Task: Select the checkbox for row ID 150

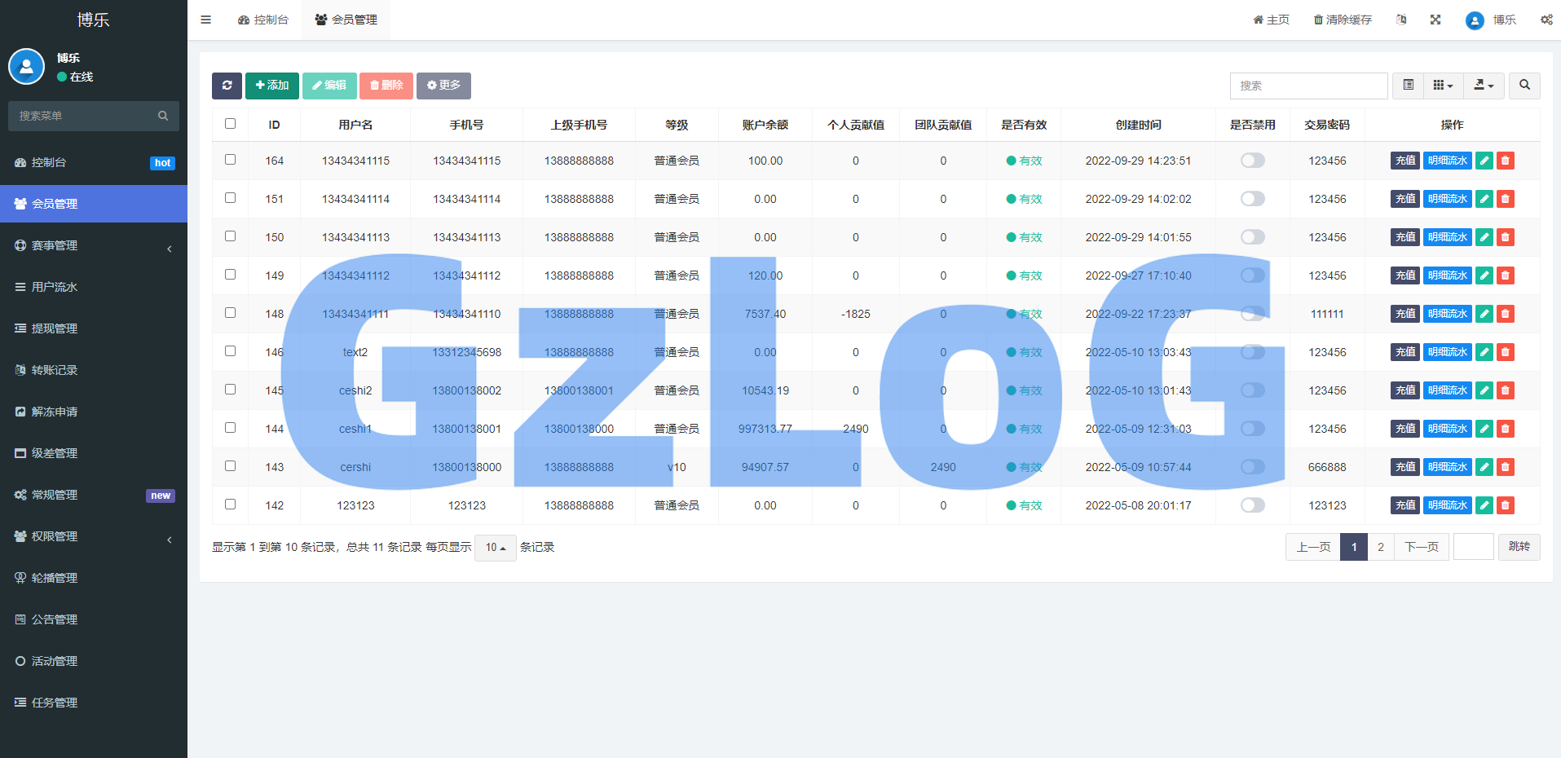Action: point(231,236)
